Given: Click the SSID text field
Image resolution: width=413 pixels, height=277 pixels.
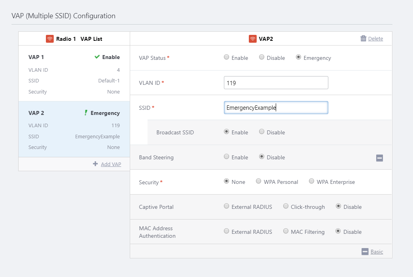Looking at the screenshot, I should click(276, 108).
